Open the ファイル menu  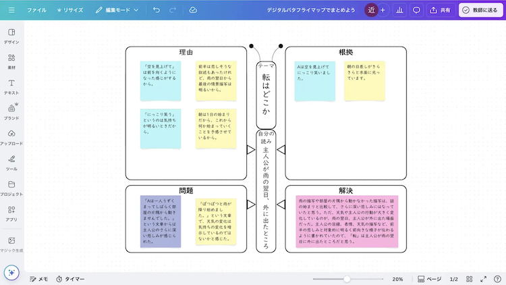click(x=36, y=10)
